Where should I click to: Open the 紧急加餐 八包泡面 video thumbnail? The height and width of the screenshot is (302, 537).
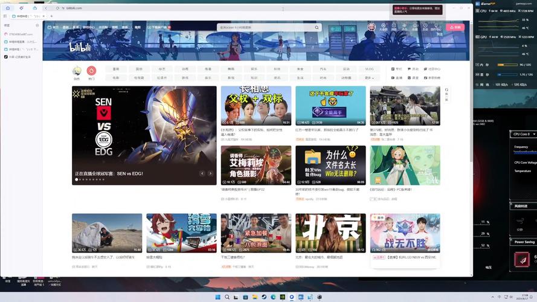(256, 233)
